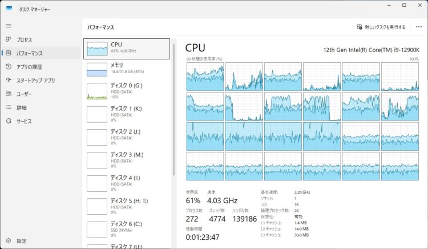
Task: Click the first logical processor graph
Action: point(205,76)
